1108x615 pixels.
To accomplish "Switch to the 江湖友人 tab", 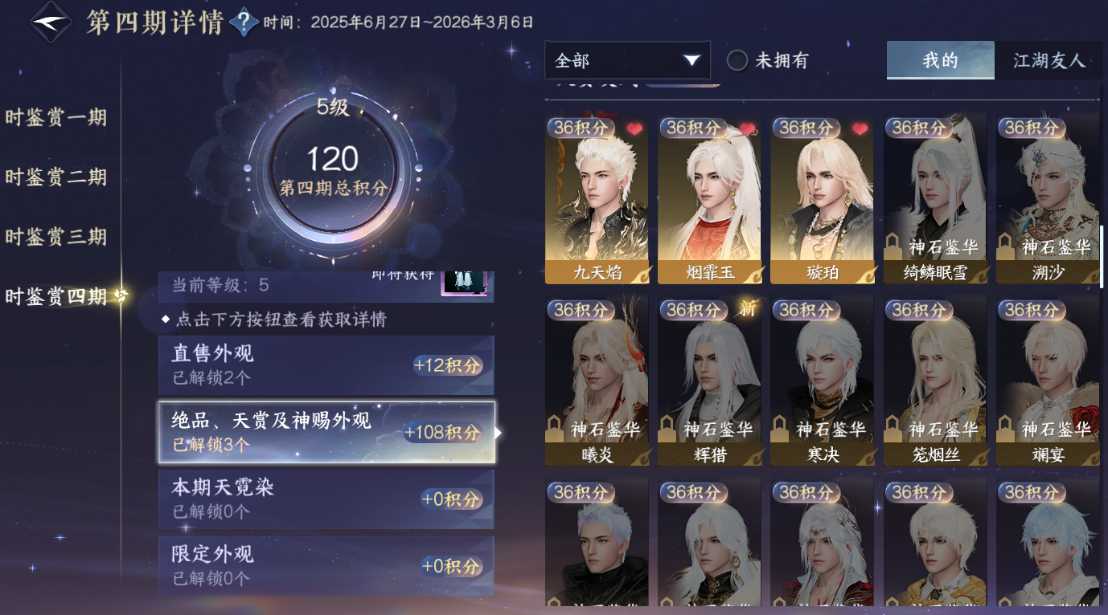I will 1048,61.
